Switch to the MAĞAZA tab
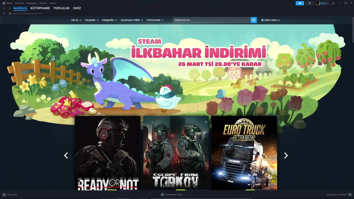 pos(20,8)
